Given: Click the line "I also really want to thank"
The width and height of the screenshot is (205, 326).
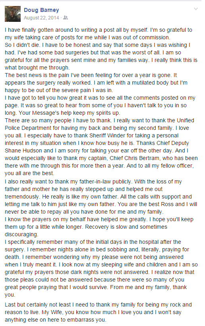Looking at the screenshot, I should tap(93, 182).
